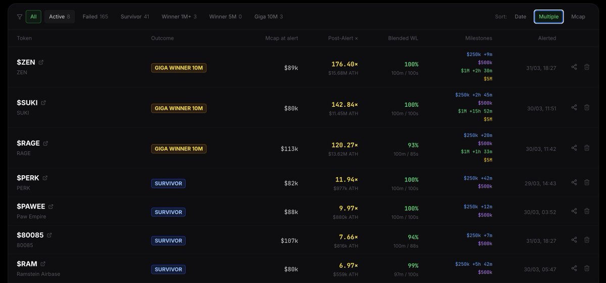The width and height of the screenshot is (606, 283).
Task: Click the $PAWEE token name
Action: 31,206
